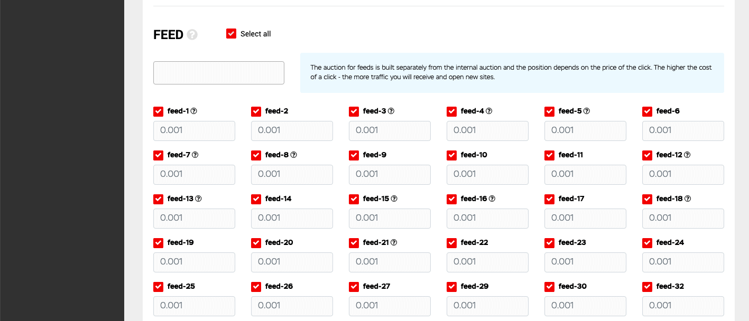Click the help icon beside FEED heading
The height and width of the screenshot is (321, 749).
pyautogui.click(x=192, y=35)
